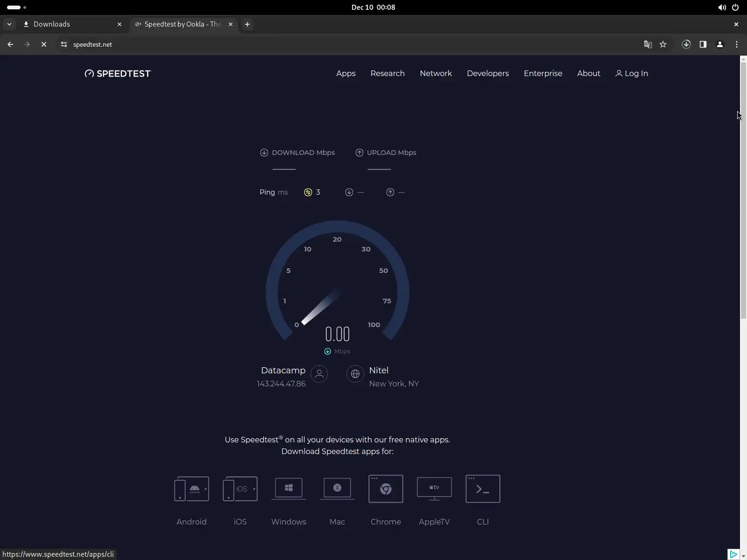Close the Speedtest by Ookla tab
The image size is (747, 560).
[x=231, y=24]
